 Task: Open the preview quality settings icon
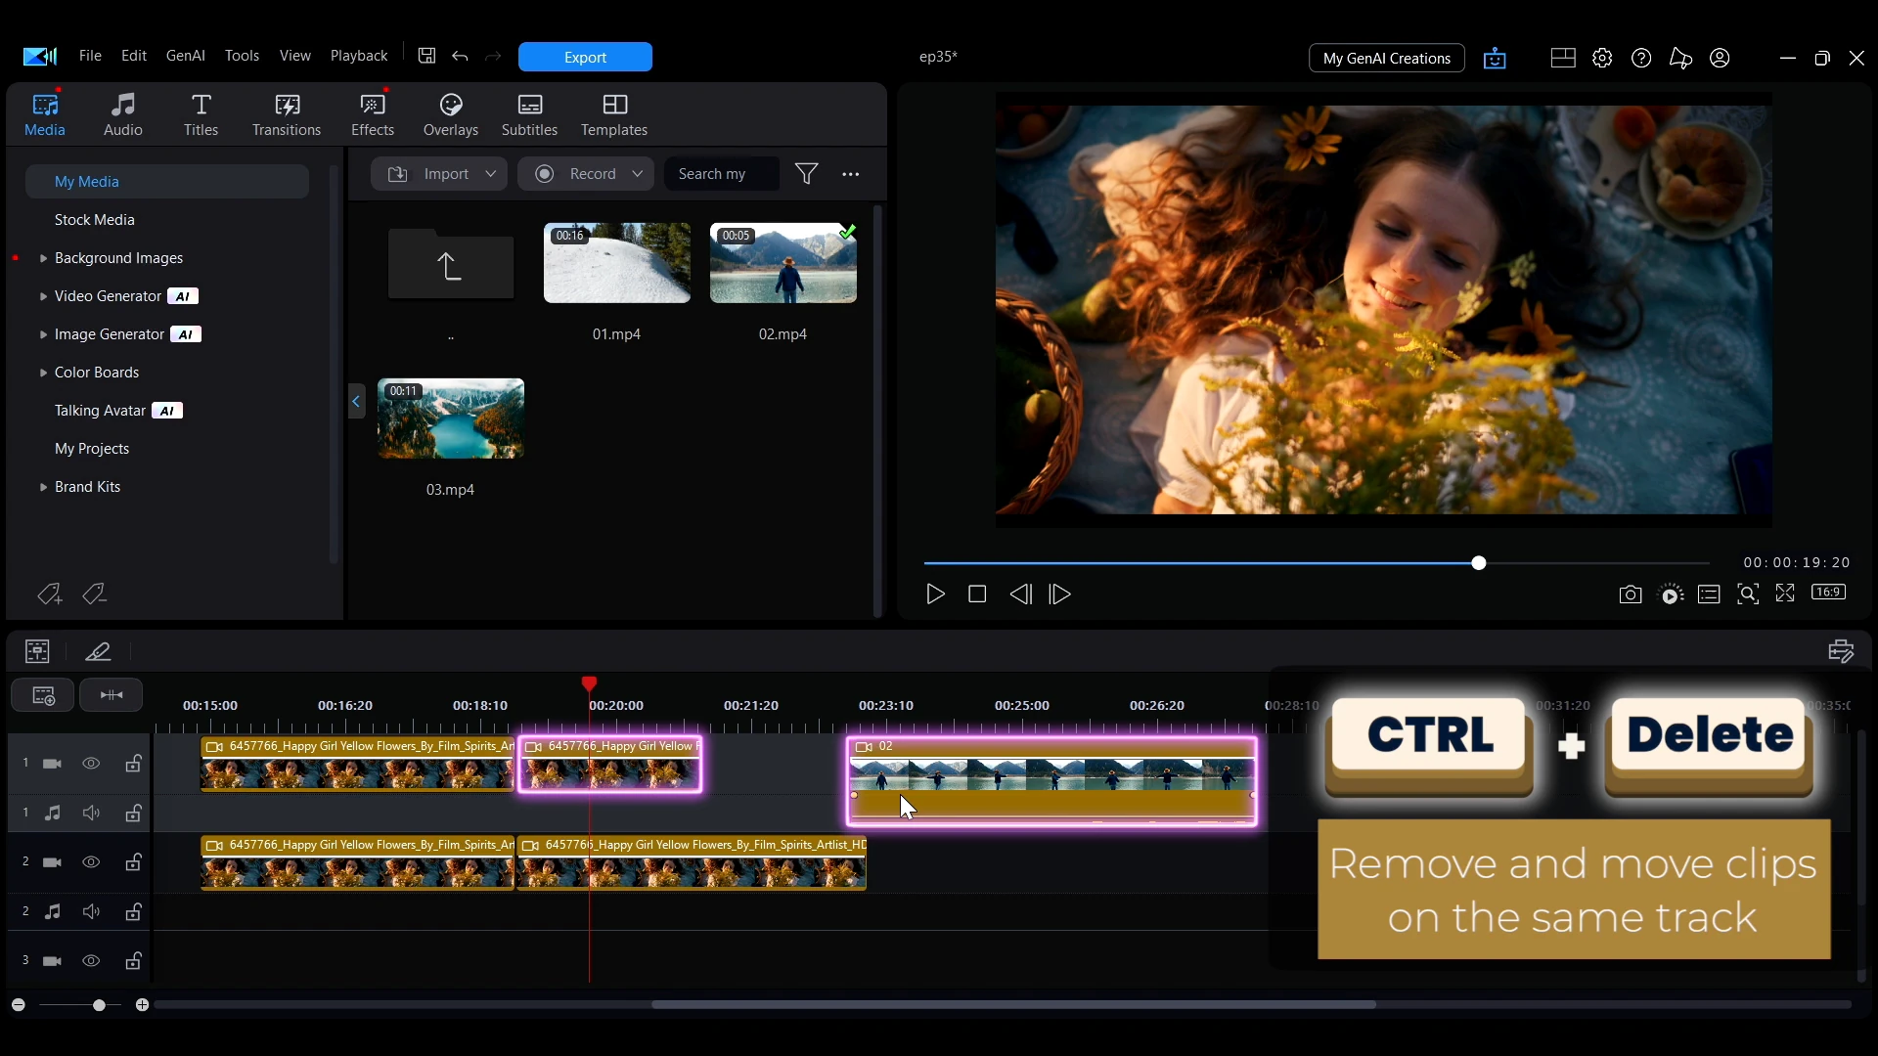[x=1672, y=594]
